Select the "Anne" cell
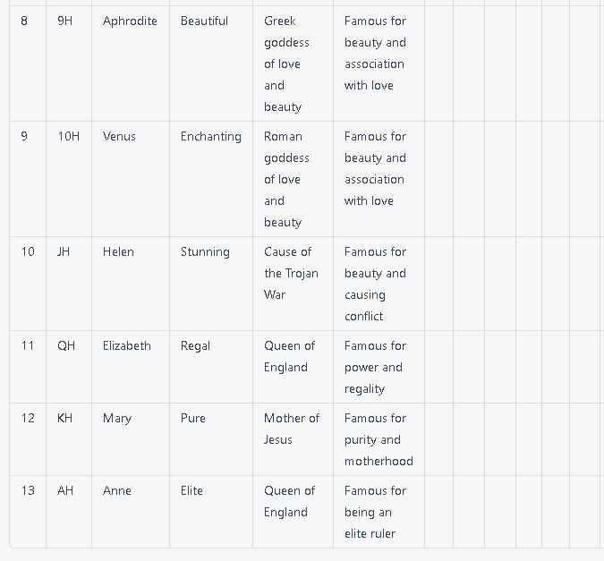 click(117, 491)
